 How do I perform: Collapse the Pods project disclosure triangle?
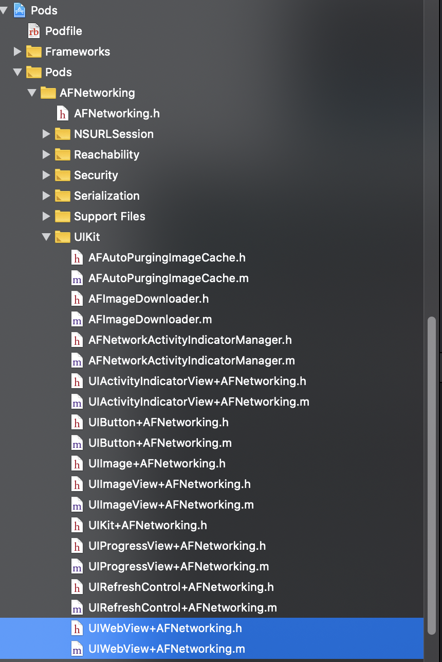4,10
